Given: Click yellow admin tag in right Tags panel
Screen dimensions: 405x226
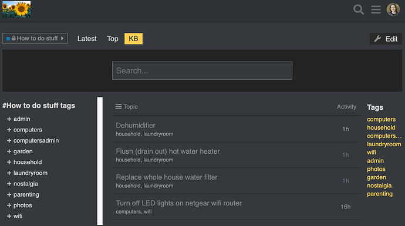Looking at the screenshot, I should [375, 161].
